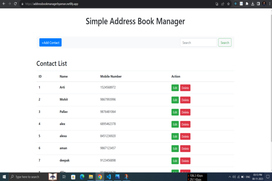Viewport: 272px width, 181px height.
Task: Click the +Add Contact button
Action: [x=50, y=42]
